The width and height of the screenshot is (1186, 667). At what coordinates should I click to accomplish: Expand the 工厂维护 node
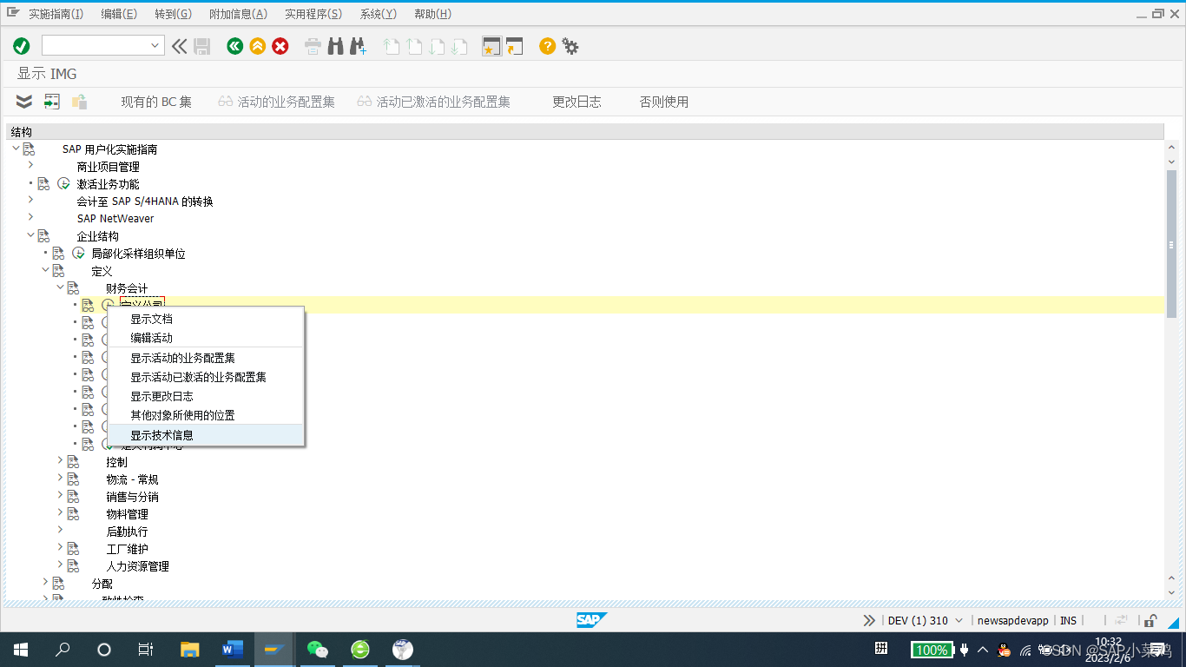point(60,547)
